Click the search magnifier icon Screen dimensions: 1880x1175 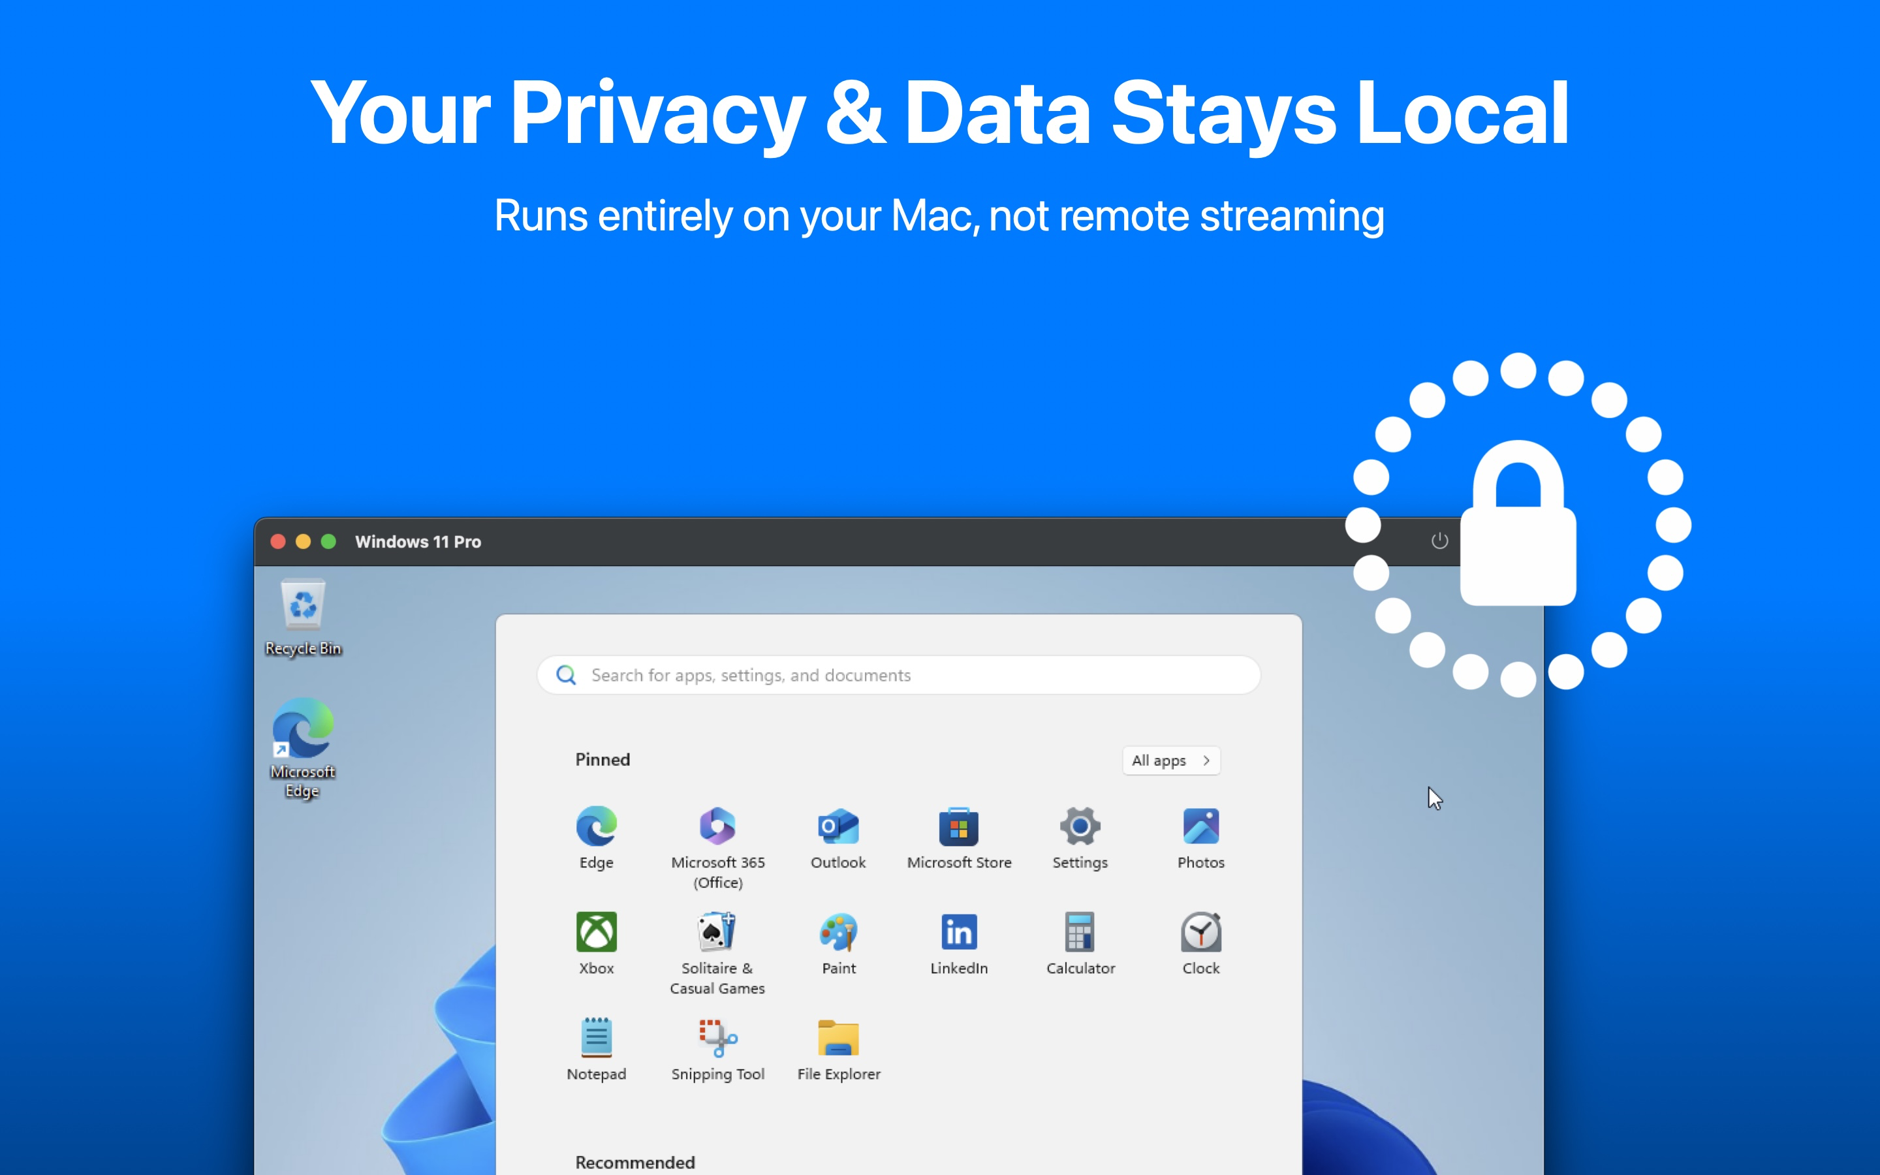pos(567,674)
